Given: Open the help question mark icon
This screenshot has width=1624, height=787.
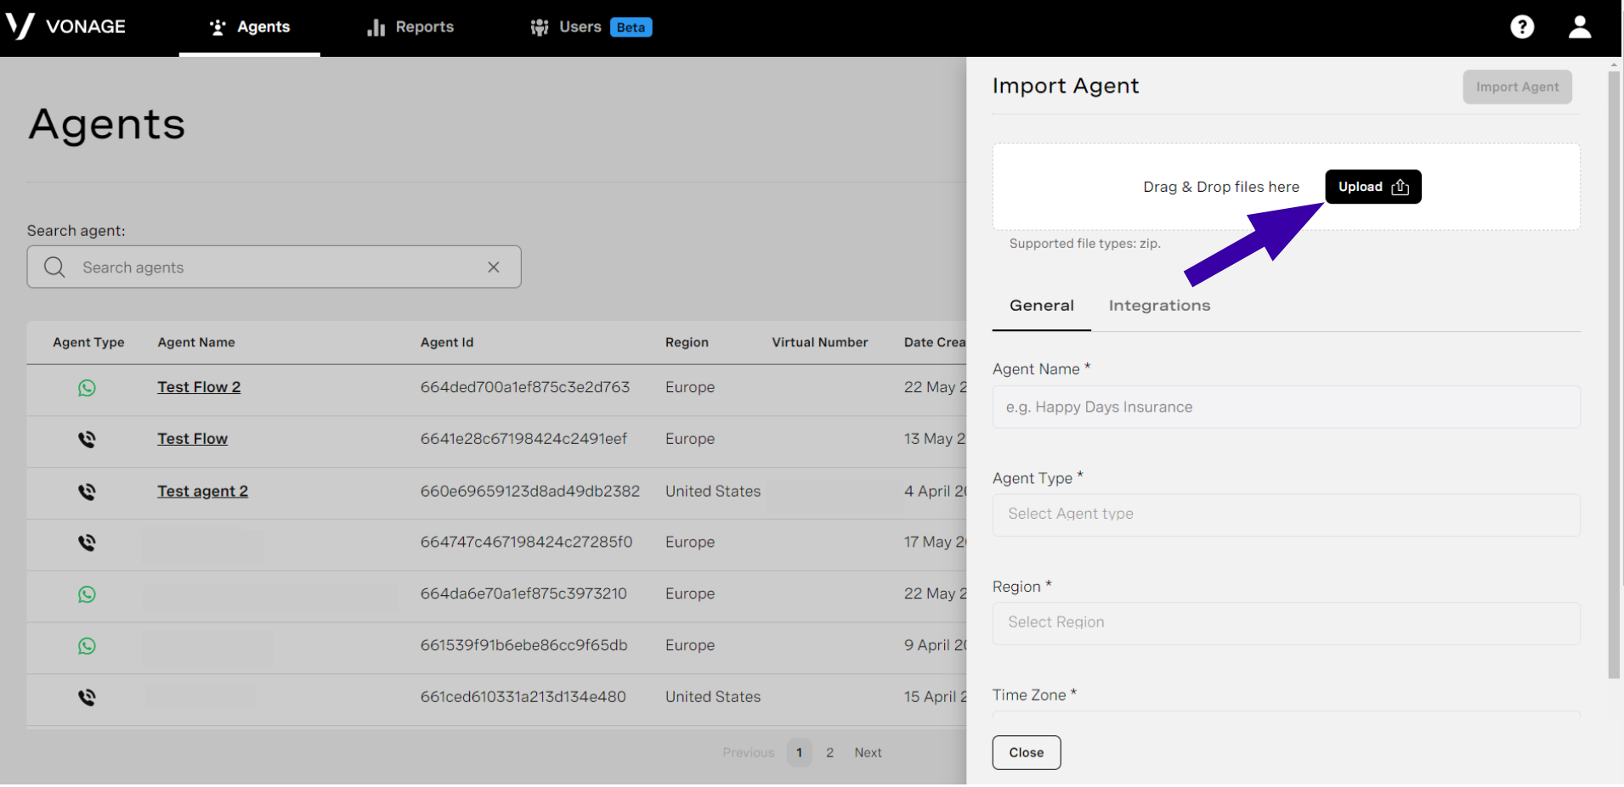Looking at the screenshot, I should pyautogui.click(x=1522, y=27).
